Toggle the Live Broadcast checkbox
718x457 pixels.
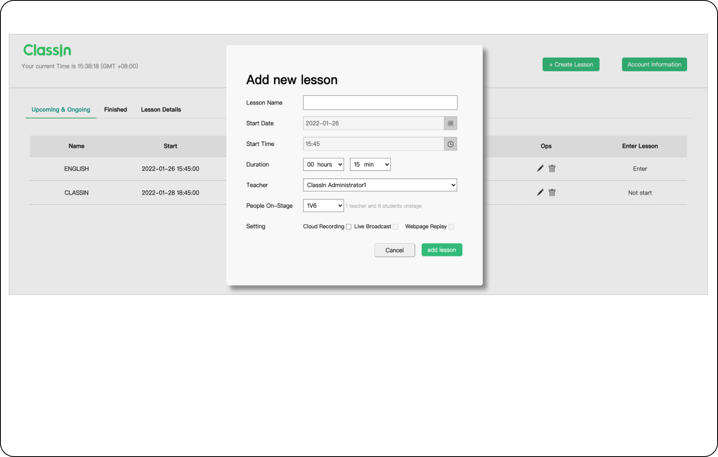(395, 227)
